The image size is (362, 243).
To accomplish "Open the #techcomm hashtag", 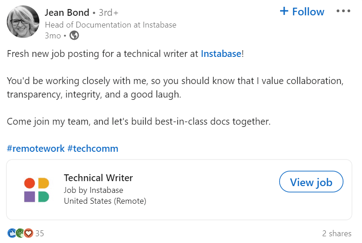I will 93,149.
